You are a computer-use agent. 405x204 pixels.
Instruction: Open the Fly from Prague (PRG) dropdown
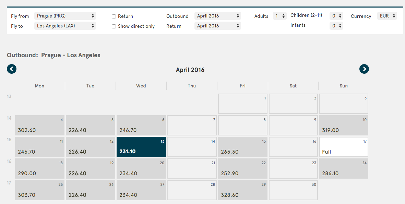click(65, 16)
